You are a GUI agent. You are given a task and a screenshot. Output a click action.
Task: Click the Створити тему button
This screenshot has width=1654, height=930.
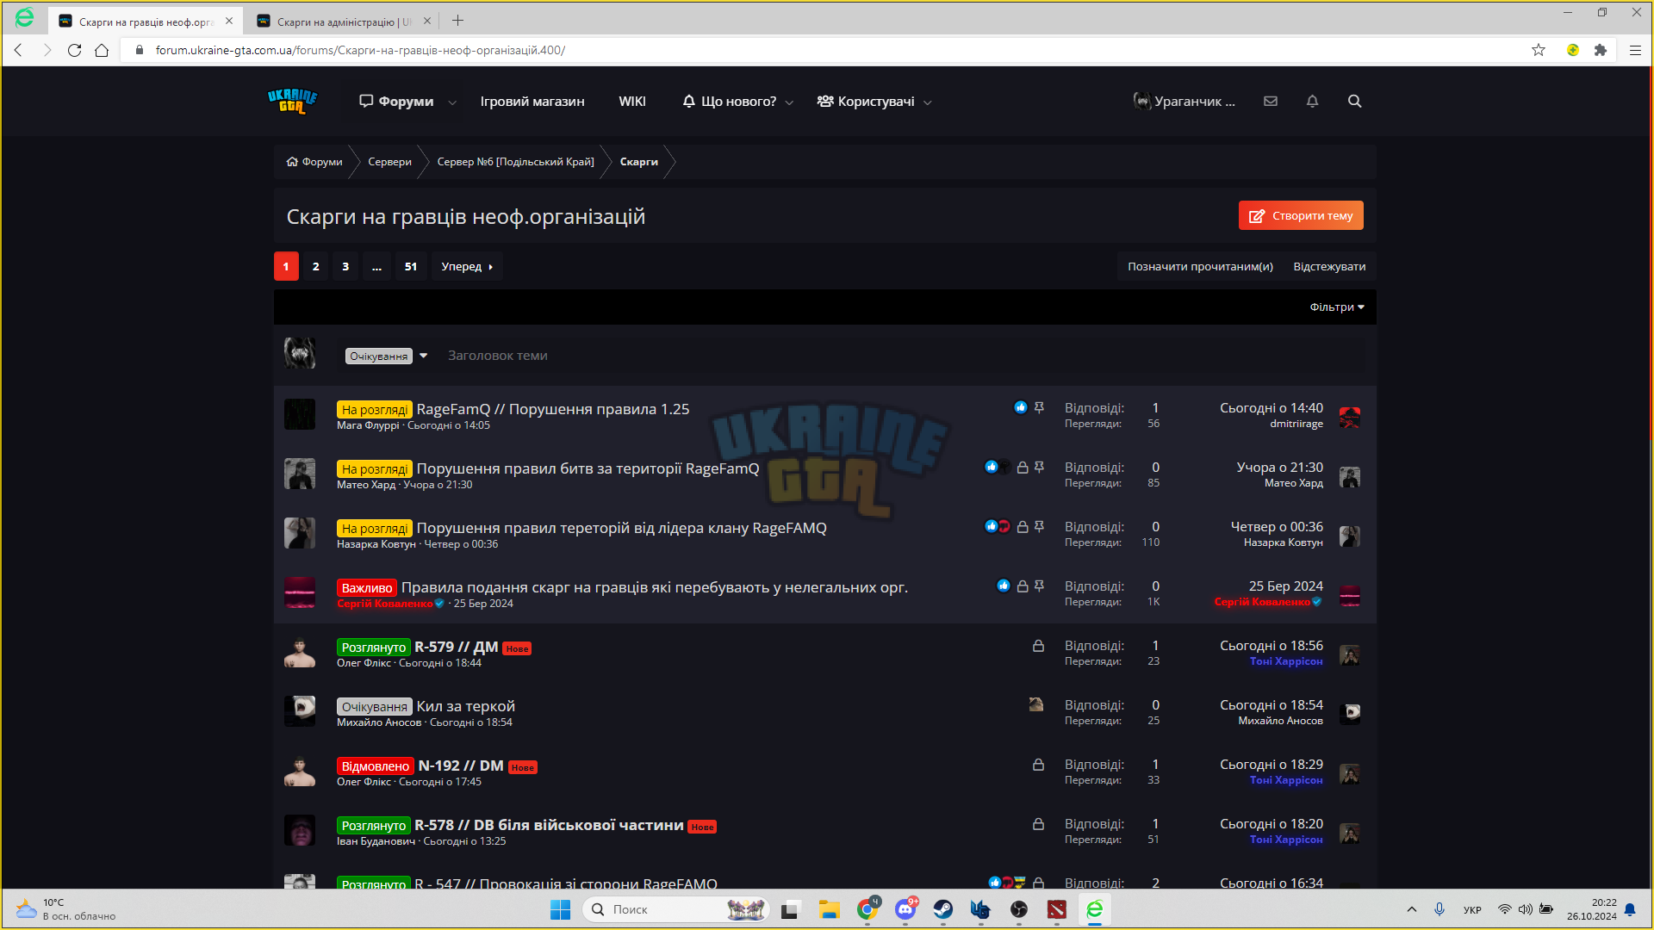(x=1301, y=215)
